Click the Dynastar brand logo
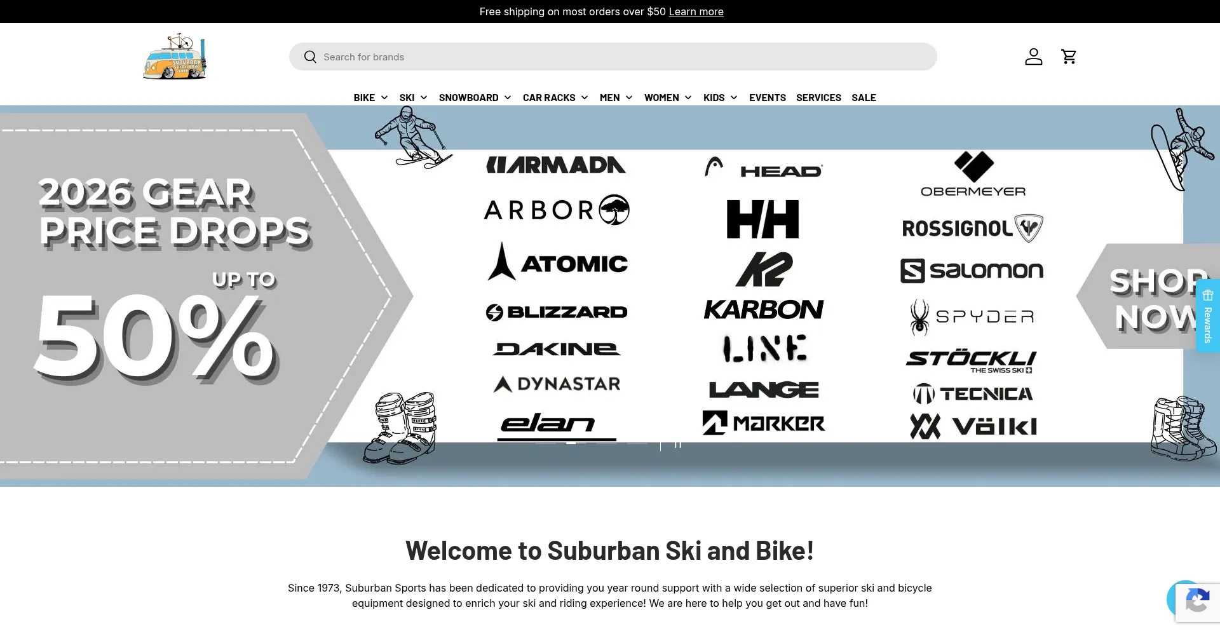This screenshot has width=1220, height=631. (557, 384)
